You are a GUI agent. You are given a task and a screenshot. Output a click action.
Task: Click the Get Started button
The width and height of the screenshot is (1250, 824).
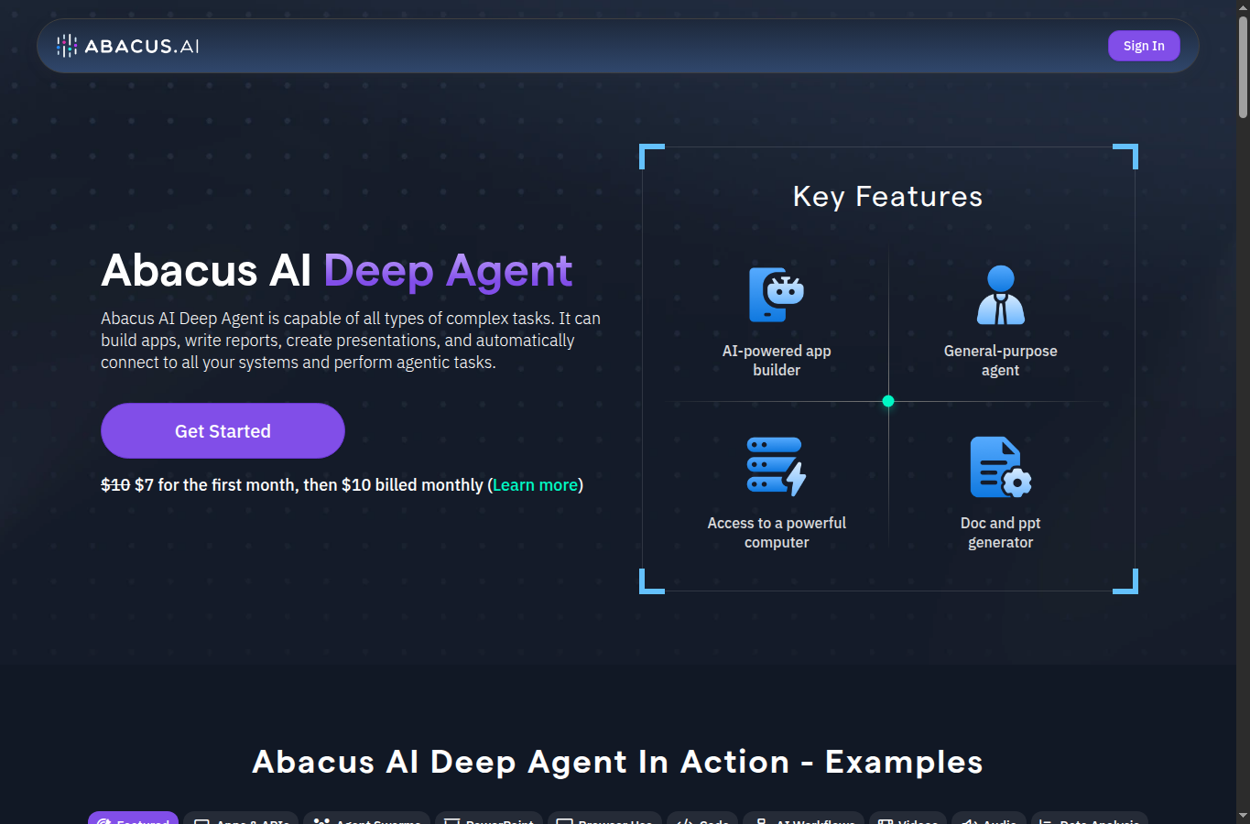[223, 430]
